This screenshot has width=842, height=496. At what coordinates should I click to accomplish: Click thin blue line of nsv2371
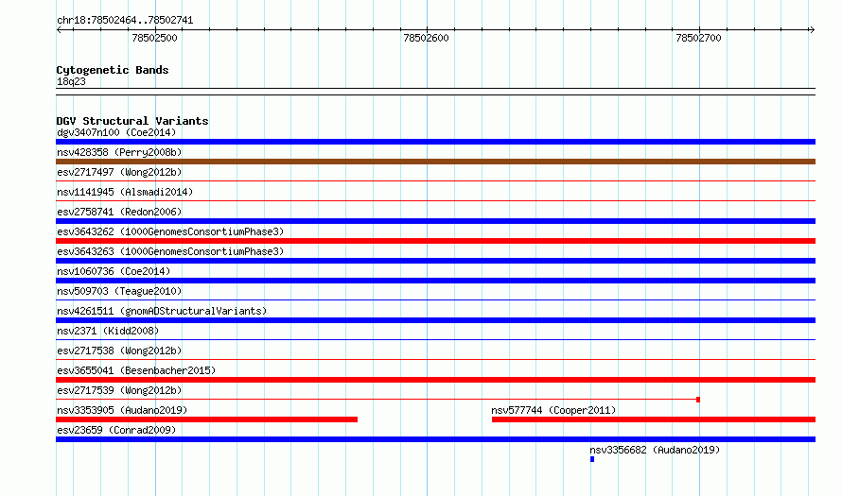point(435,340)
